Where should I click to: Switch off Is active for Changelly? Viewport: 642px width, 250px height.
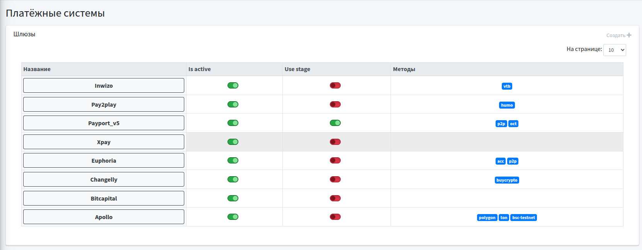point(233,179)
